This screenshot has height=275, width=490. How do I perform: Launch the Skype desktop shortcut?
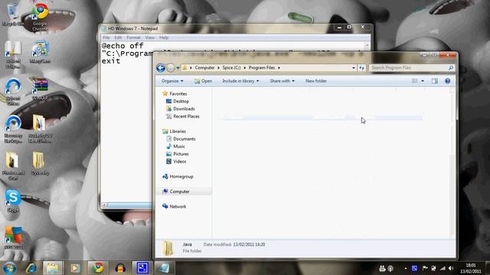click(13, 201)
